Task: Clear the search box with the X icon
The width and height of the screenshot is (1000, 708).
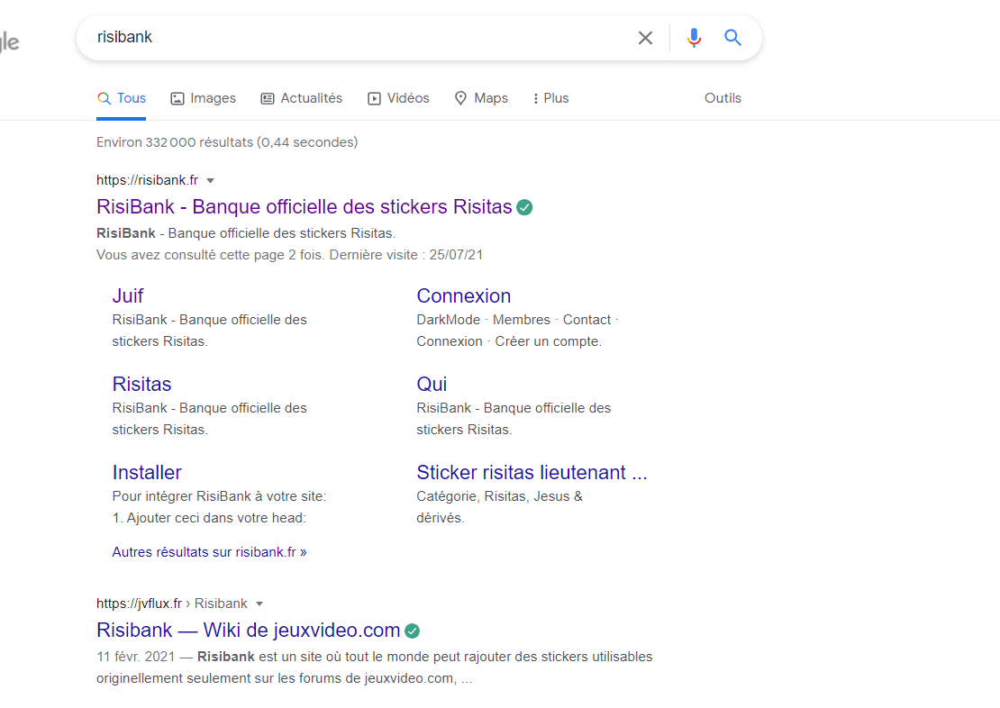Action: pyautogui.click(x=645, y=38)
